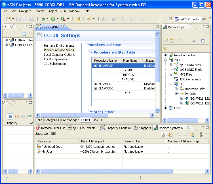Collapse the Procedure and Step Table section
The image size is (213, 184).
click(91, 52)
